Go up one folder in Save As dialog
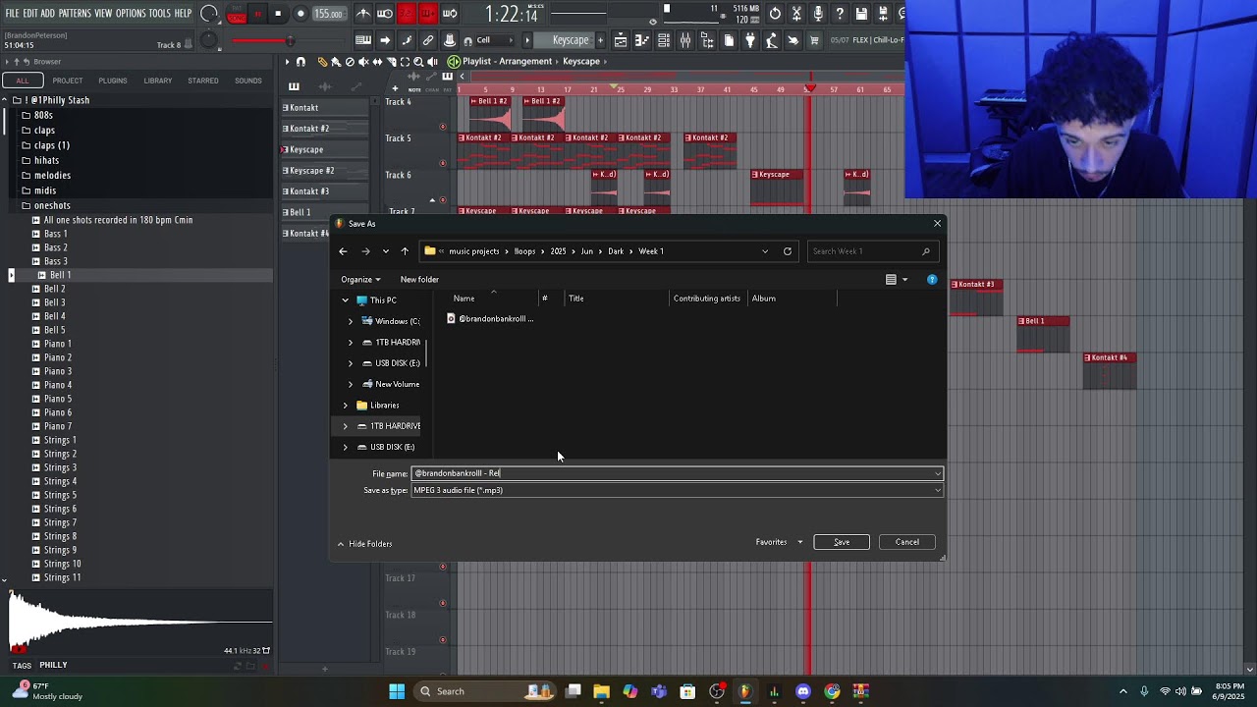The height and width of the screenshot is (707, 1257). pyautogui.click(x=405, y=251)
